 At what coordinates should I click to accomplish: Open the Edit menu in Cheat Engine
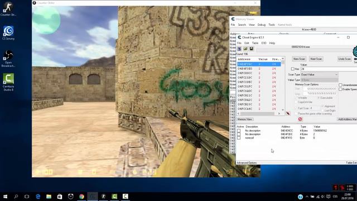coord(247,43)
